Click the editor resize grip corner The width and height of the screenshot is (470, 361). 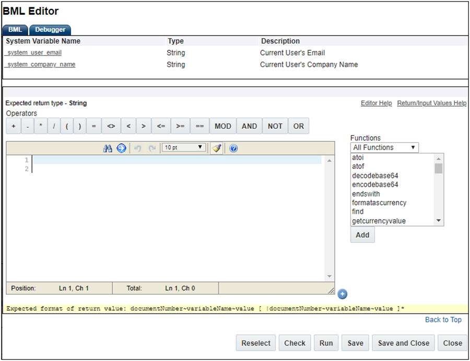pos(331,290)
